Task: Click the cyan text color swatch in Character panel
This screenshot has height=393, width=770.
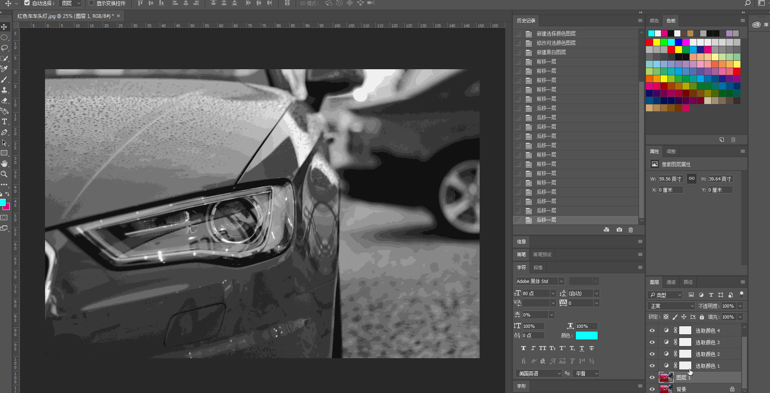Action: click(x=586, y=336)
